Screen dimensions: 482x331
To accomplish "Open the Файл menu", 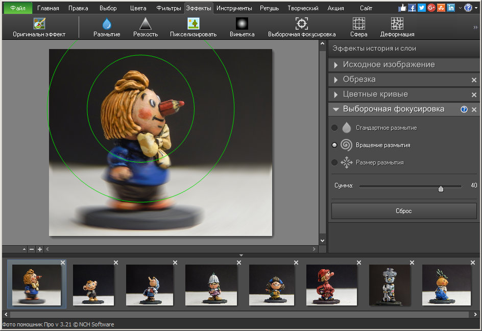I will point(18,8).
